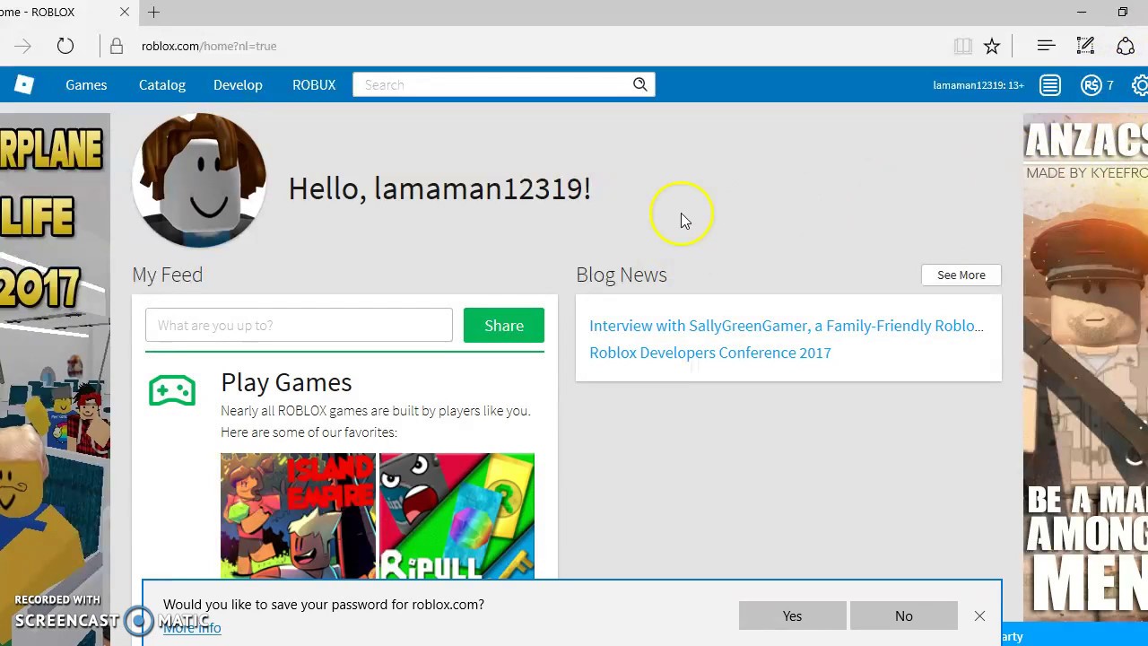
Task: Click Yes to save password
Action: 792,615
